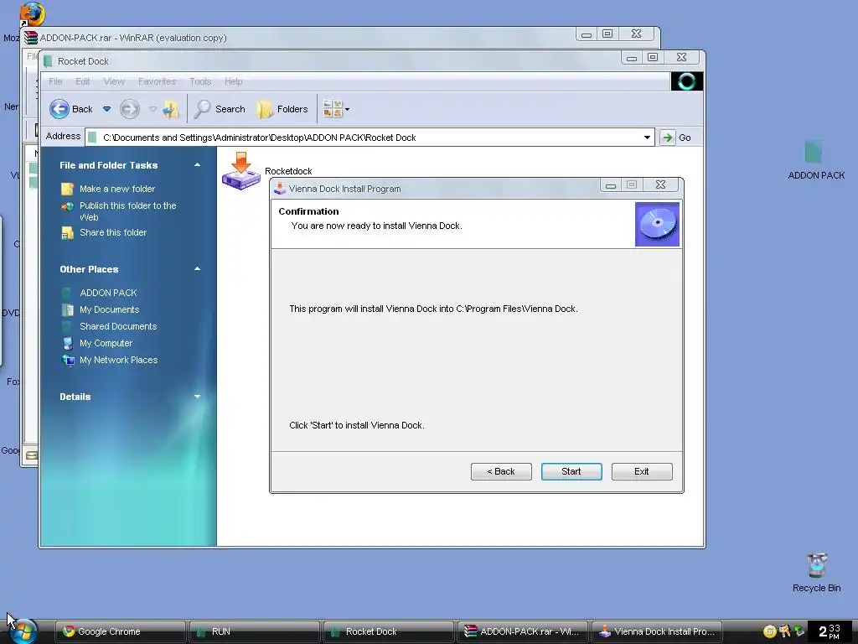Exit the Vienna Dock installer
The width and height of the screenshot is (858, 644).
(x=642, y=471)
